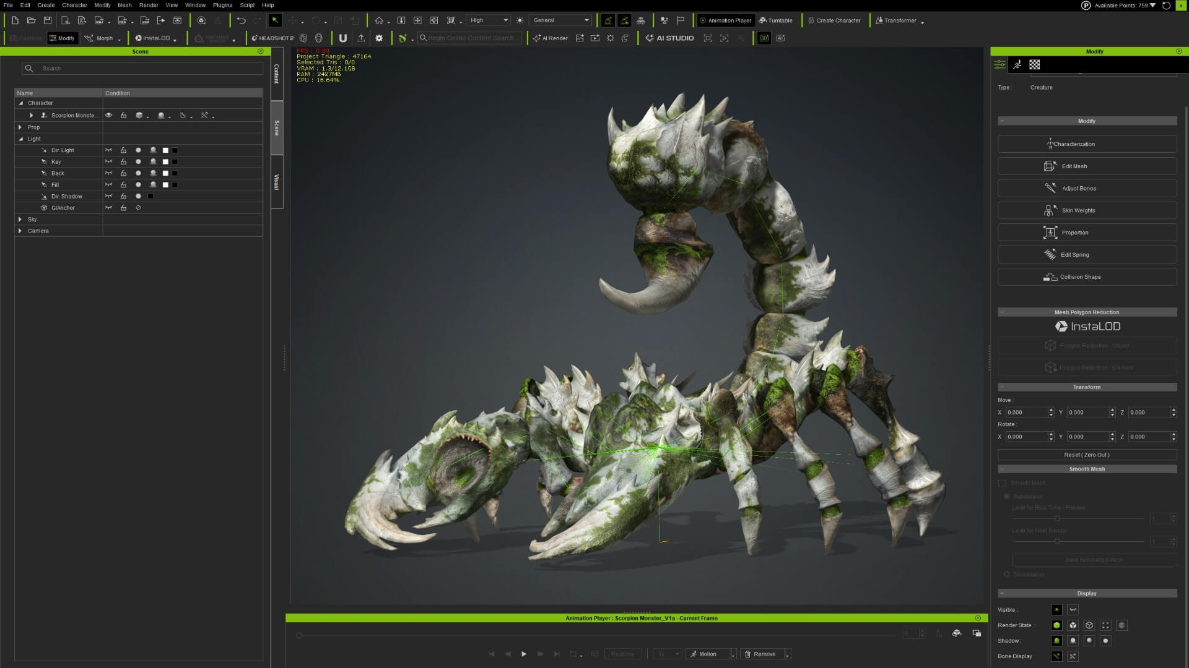Screen dimensions: 1189x668
Task: Open the Headshot 2 plugin
Action: coord(272,38)
